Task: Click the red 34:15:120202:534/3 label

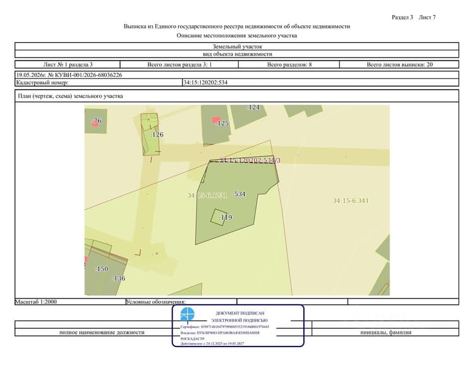Action: [250, 160]
